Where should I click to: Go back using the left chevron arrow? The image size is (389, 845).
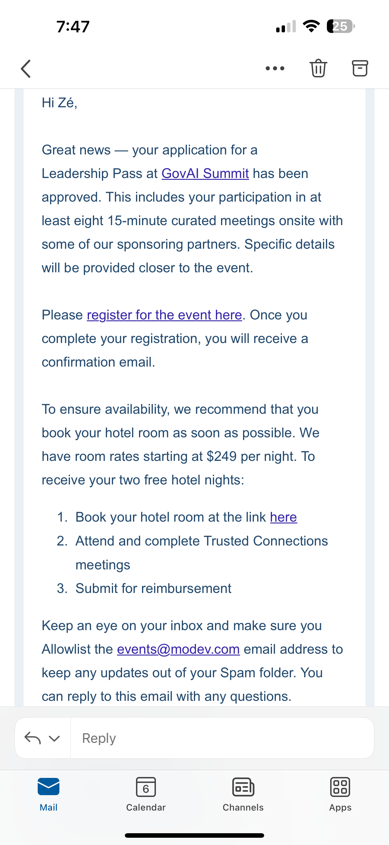[26, 69]
